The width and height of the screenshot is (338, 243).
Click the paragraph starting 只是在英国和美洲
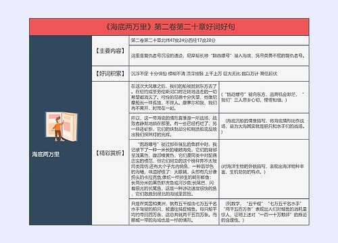coord(174,212)
